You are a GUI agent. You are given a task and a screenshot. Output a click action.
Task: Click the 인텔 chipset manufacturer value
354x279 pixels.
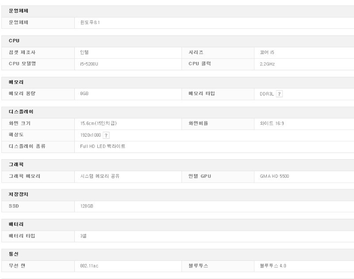coord(85,53)
